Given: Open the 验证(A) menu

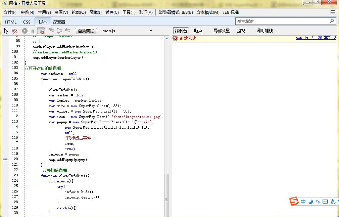Looking at the screenshot, I should coord(146,12).
